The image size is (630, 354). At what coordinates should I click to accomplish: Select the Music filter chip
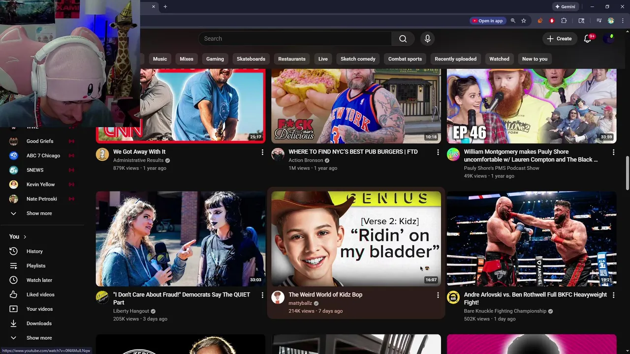160,59
